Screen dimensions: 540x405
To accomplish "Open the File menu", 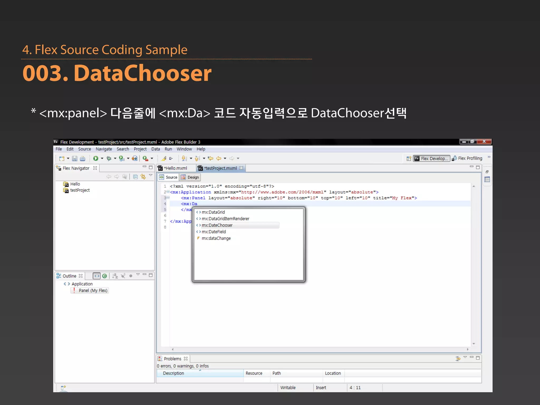I will (x=59, y=149).
